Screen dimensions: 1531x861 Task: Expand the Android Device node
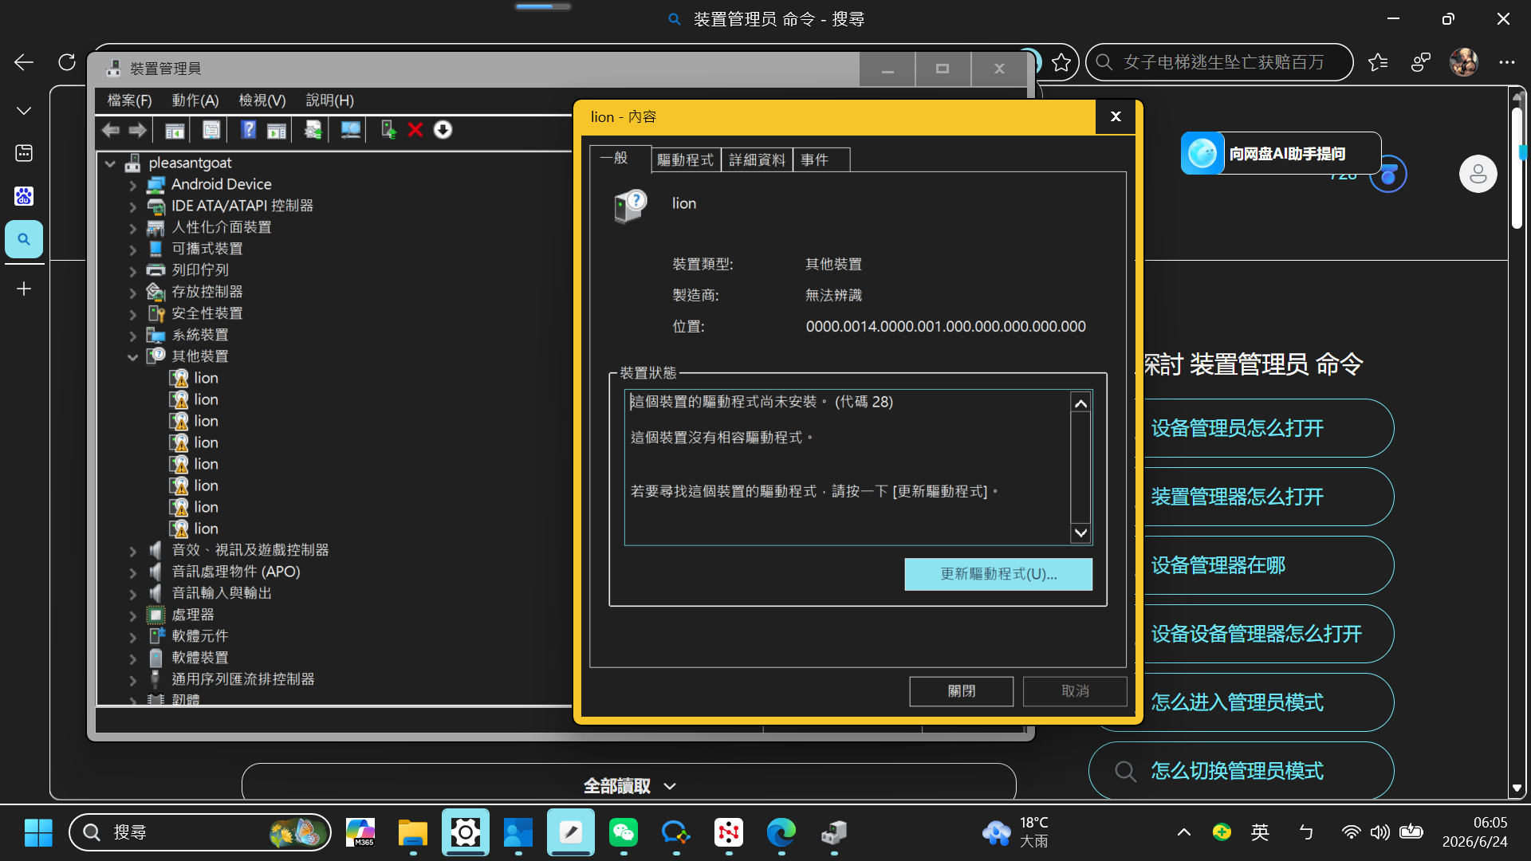coord(133,185)
